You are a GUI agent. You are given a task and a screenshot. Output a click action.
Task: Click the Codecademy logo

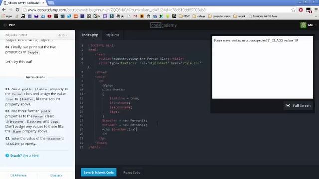163,25
